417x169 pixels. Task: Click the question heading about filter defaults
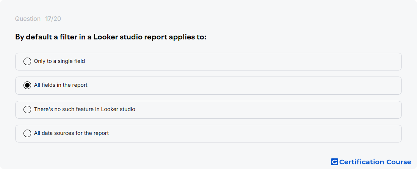111,37
